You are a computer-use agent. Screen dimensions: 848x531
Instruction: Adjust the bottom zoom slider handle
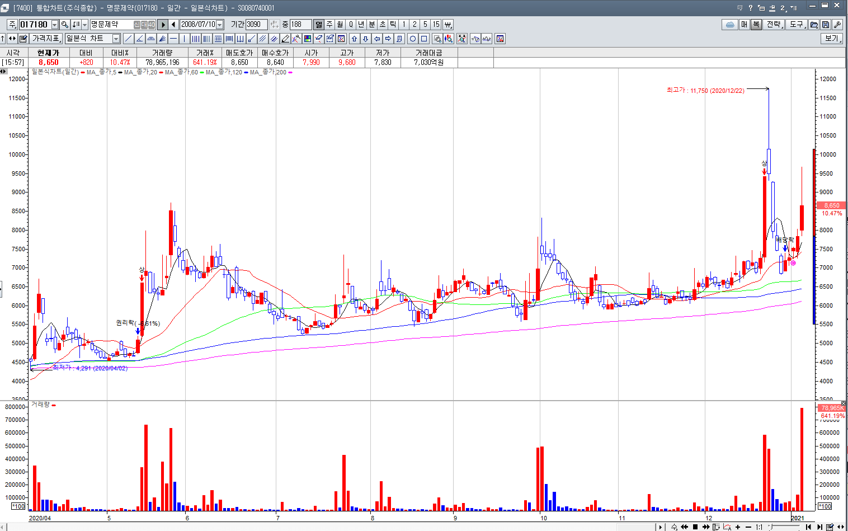click(x=771, y=527)
